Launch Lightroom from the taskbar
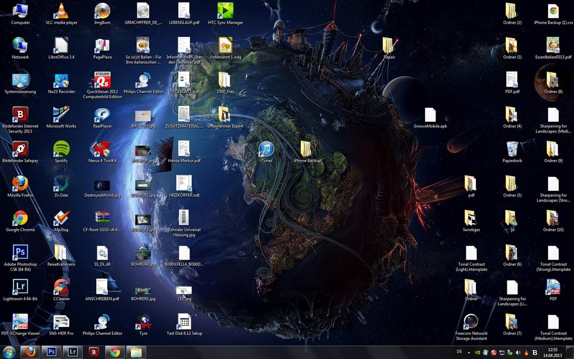574x359 pixels. tap(72, 352)
